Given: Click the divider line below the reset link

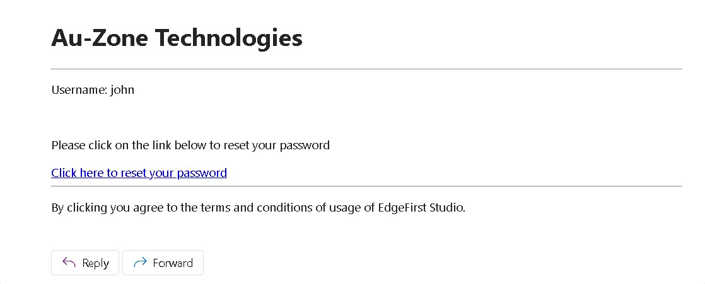Looking at the screenshot, I should pos(366,186).
